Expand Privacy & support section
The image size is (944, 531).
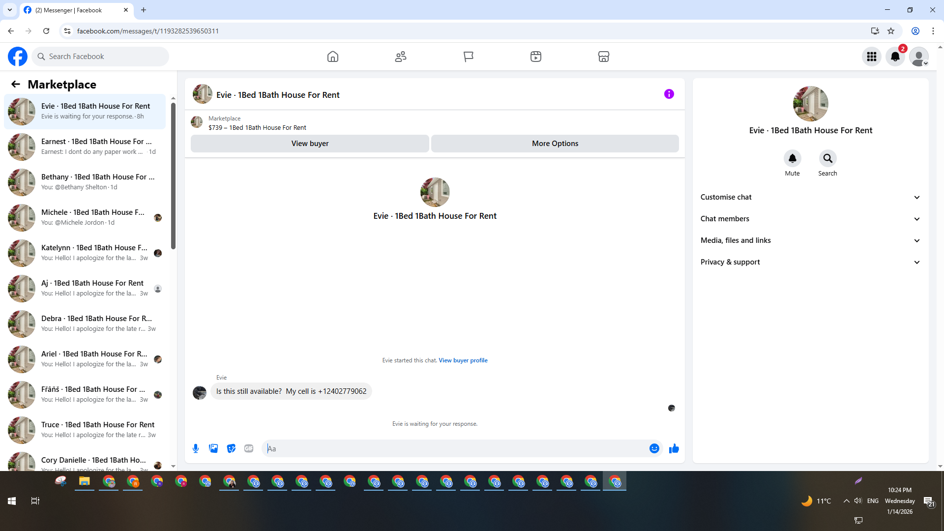tap(810, 262)
